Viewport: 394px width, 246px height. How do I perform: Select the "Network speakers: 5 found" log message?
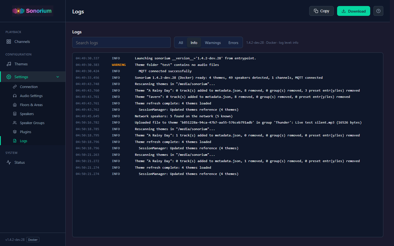(x=184, y=116)
